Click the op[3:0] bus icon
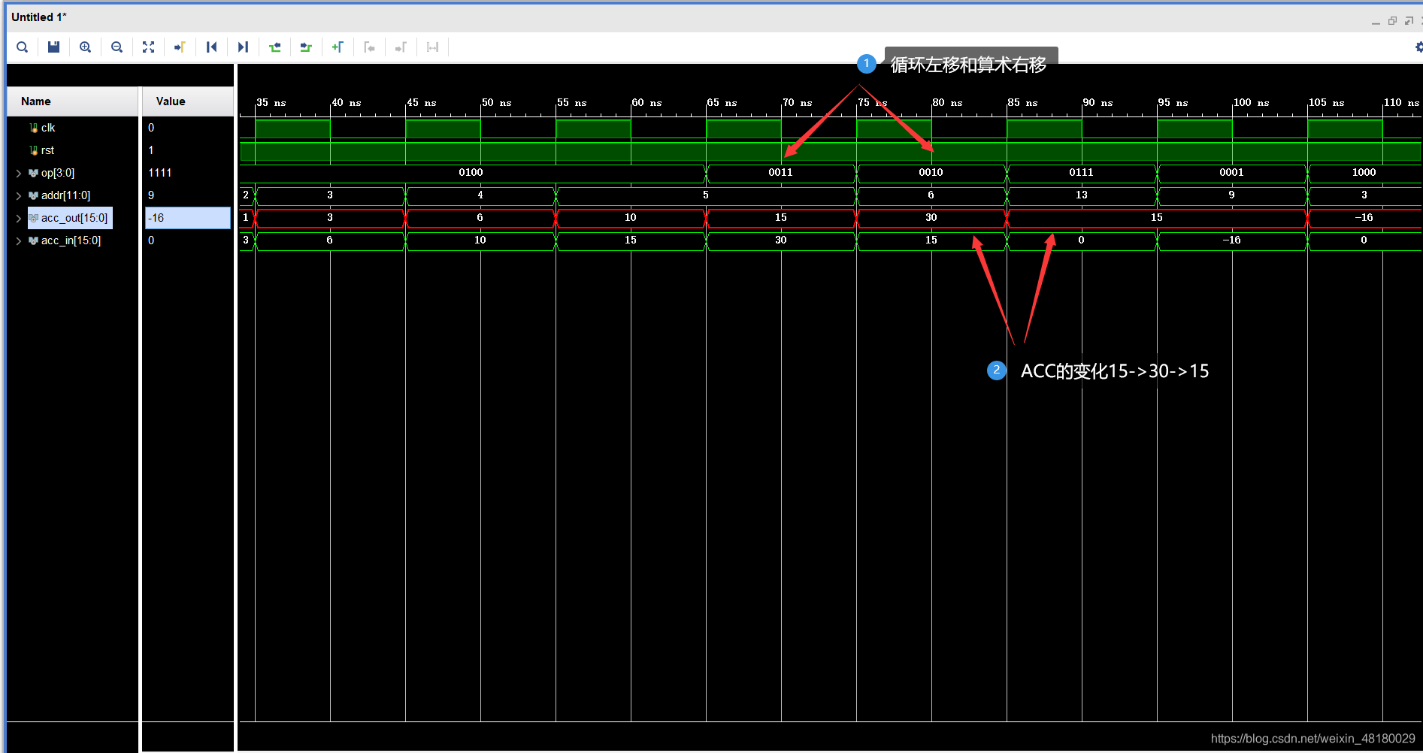The image size is (1423, 753). click(33, 173)
